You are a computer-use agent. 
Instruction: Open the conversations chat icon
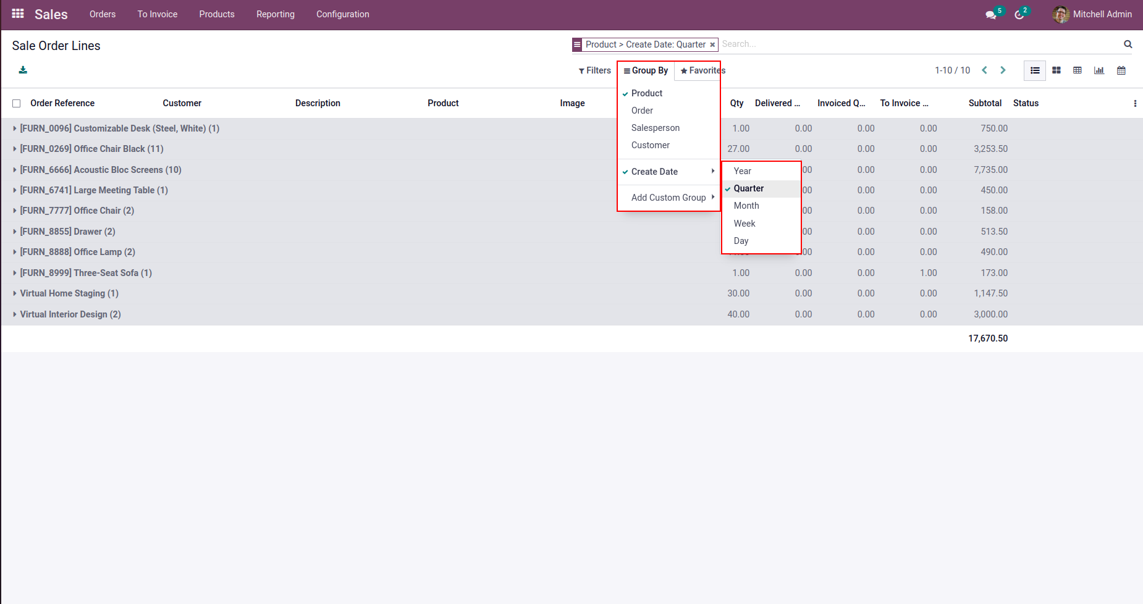coord(990,15)
